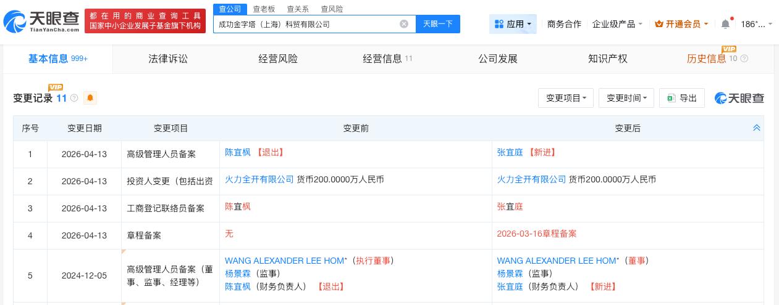779x305 pixels.
Task: Select the 查老板 search tab
Action: tap(264, 9)
